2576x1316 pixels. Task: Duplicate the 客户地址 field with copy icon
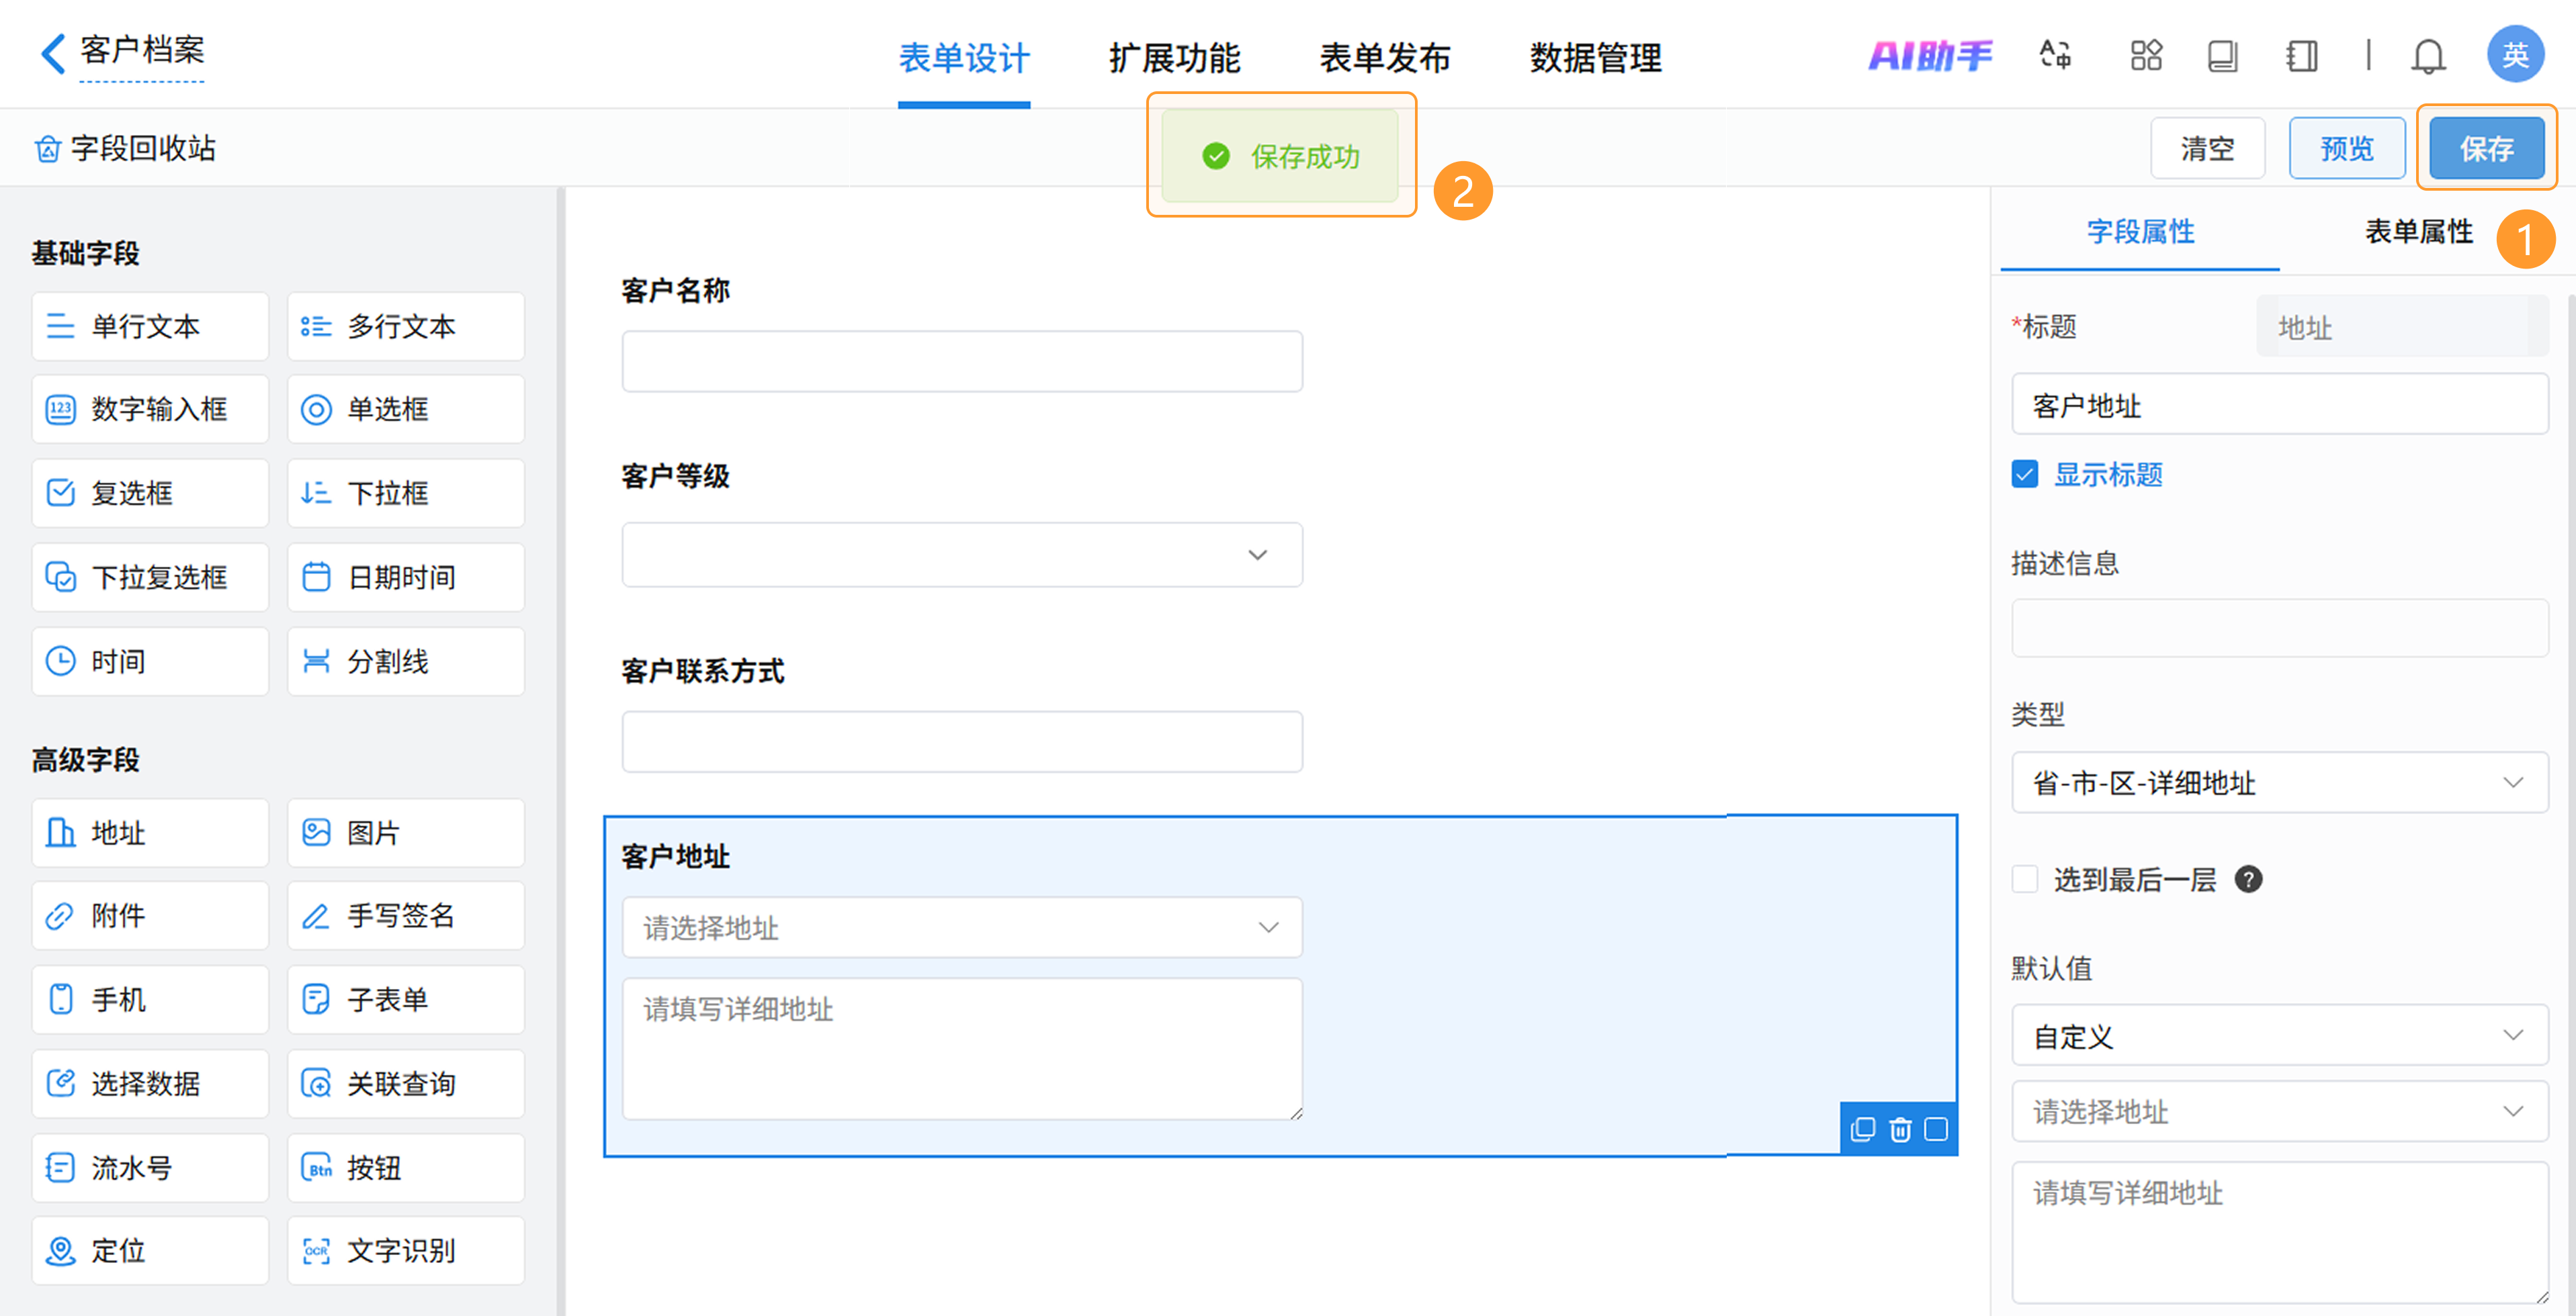coord(1862,1129)
